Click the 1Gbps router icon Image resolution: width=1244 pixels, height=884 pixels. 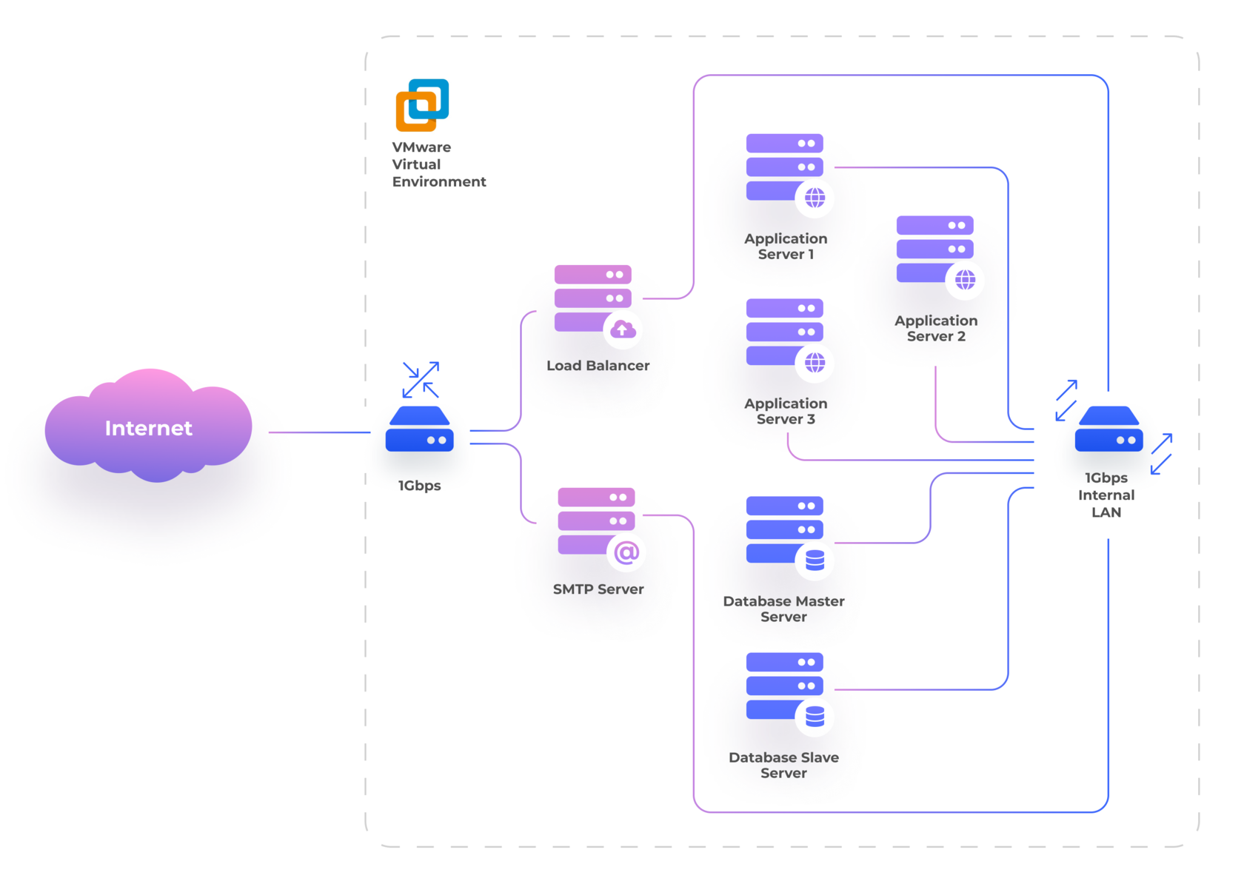[420, 429]
